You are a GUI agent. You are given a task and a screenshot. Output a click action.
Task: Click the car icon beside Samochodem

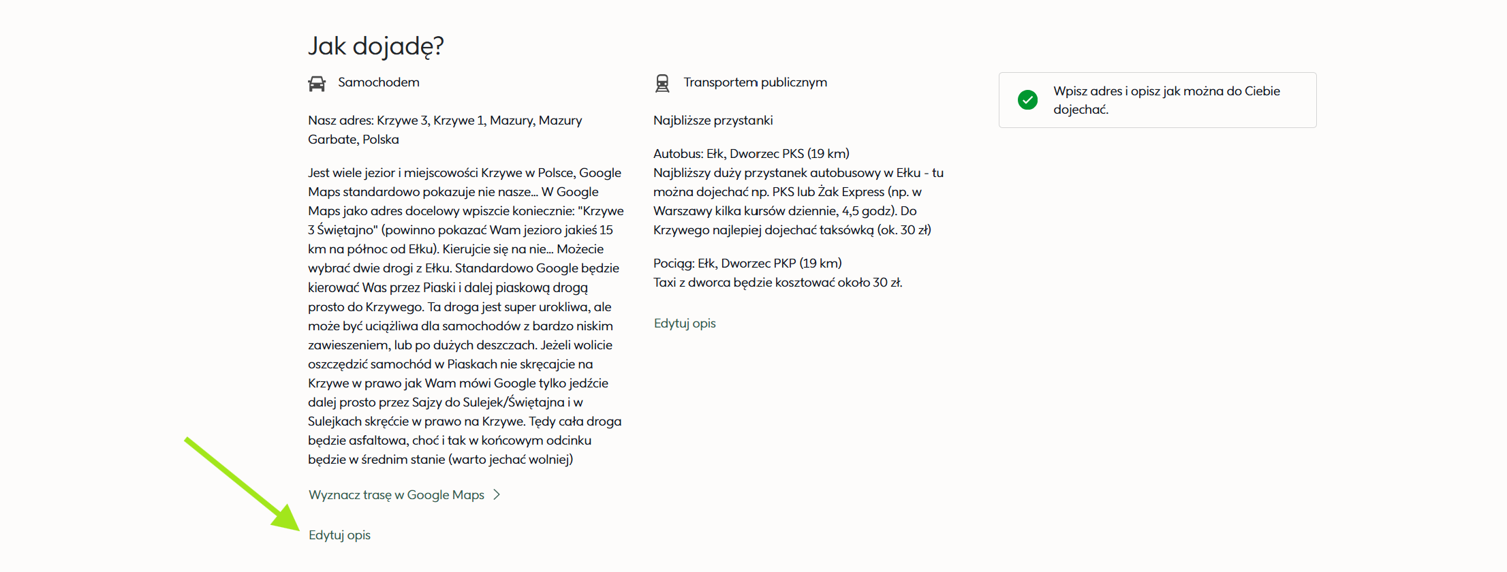point(317,83)
